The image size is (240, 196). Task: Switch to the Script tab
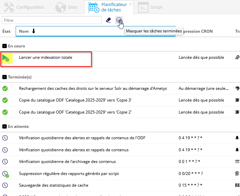click(x=150, y=7)
